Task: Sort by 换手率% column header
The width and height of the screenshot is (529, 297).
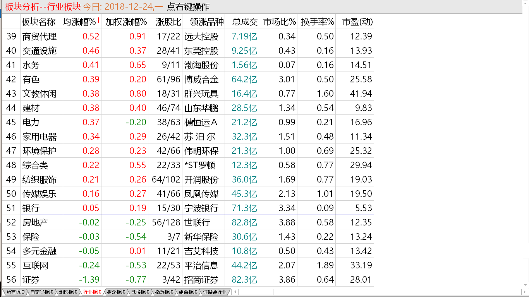Action: pos(318,22)
